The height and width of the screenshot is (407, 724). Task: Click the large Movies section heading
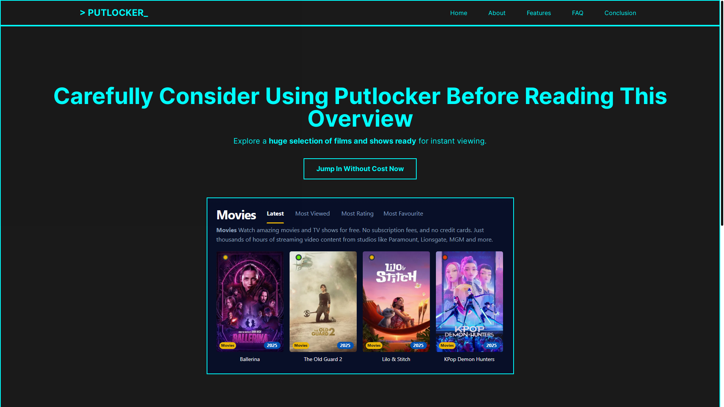236,215
